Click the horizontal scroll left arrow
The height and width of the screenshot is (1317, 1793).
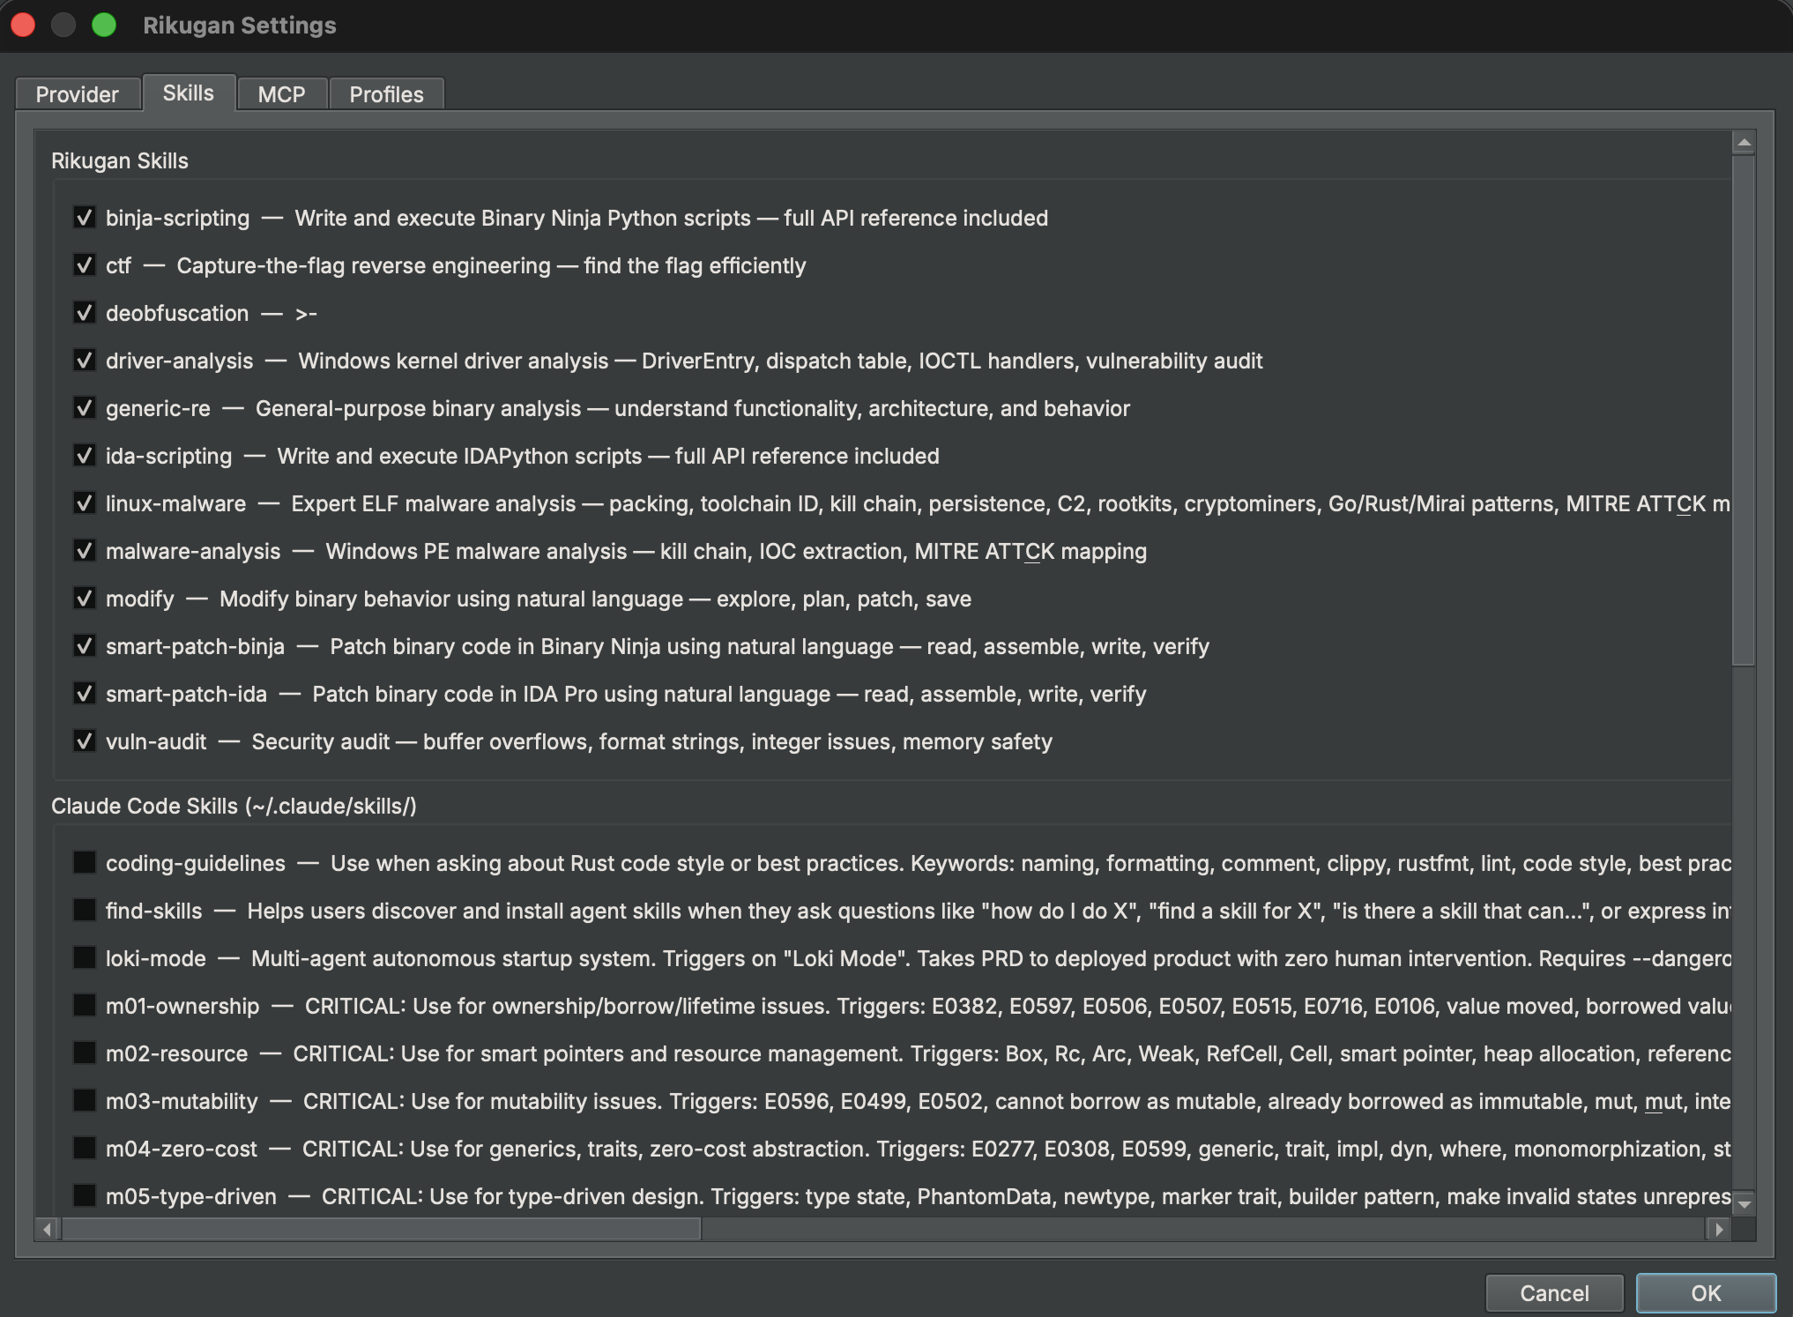pos(48,1229)
